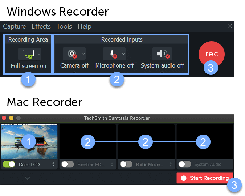
Task: Enable the FaceTime HD camera switch
Action: [68, 164]
